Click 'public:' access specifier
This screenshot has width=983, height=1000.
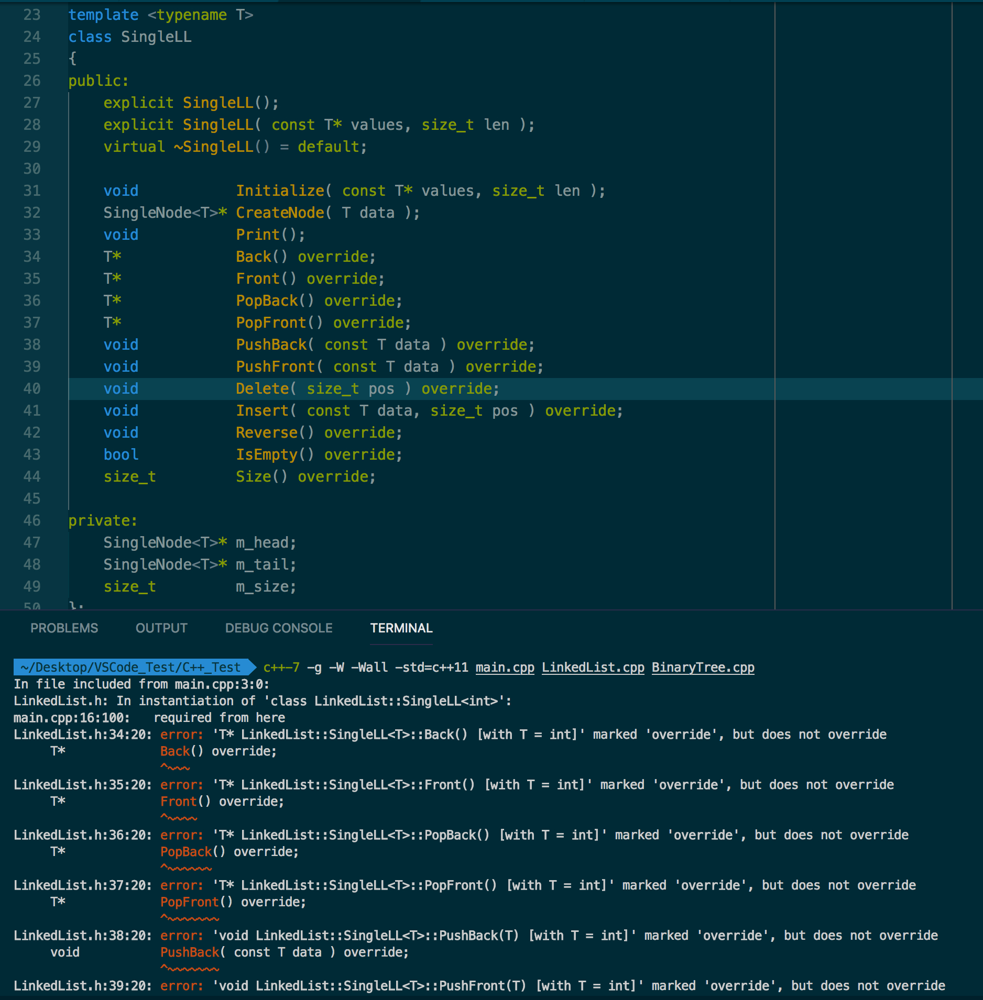pyautogui.click(x=99, y=81)
